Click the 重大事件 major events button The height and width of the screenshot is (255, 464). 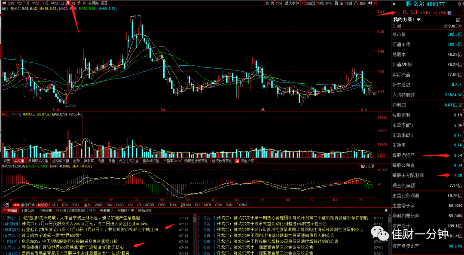pyautogui.click(x=292, y=3)
